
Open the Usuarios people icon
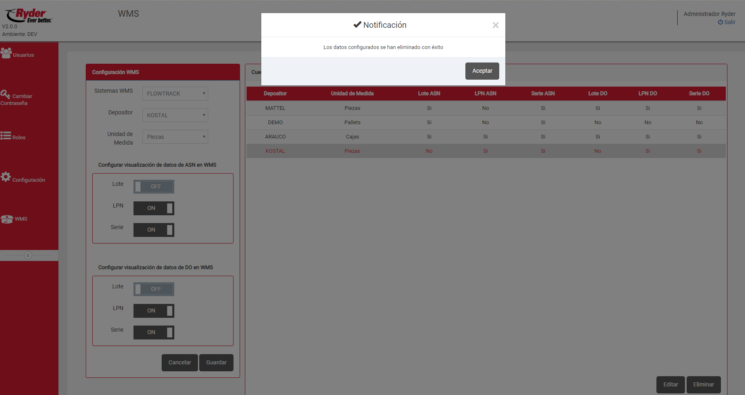tap(6, 53)
